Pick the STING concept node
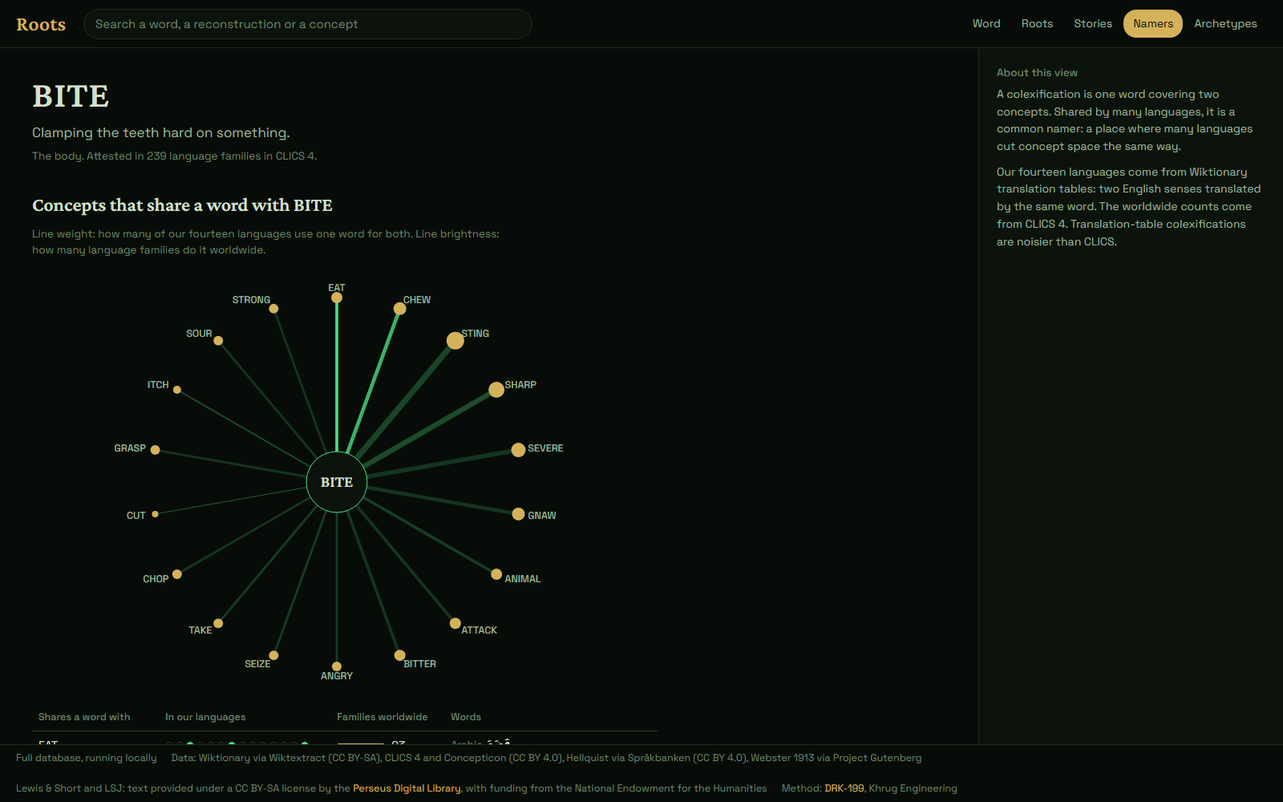Viewport: 1283px width, 802px height. point(455,341)
